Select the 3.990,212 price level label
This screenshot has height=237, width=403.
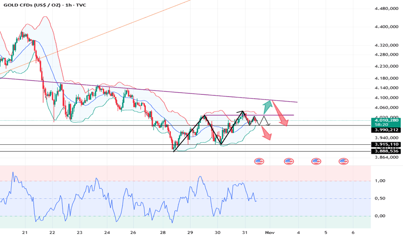(x=386, y=130)
